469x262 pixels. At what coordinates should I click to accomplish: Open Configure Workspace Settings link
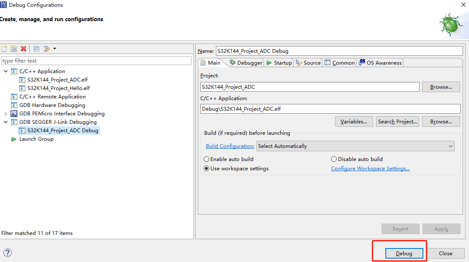tap(371, 168)
